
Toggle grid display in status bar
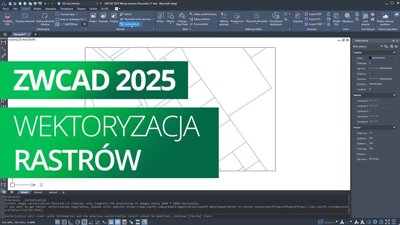[57, 222]
